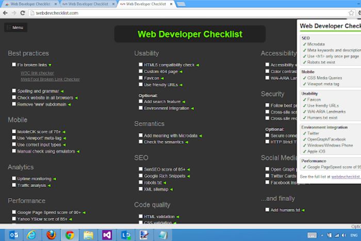This screenshot has width=361, height=241.
Task: Open Outlook from the taskbar
Action: tap(13, 235)
